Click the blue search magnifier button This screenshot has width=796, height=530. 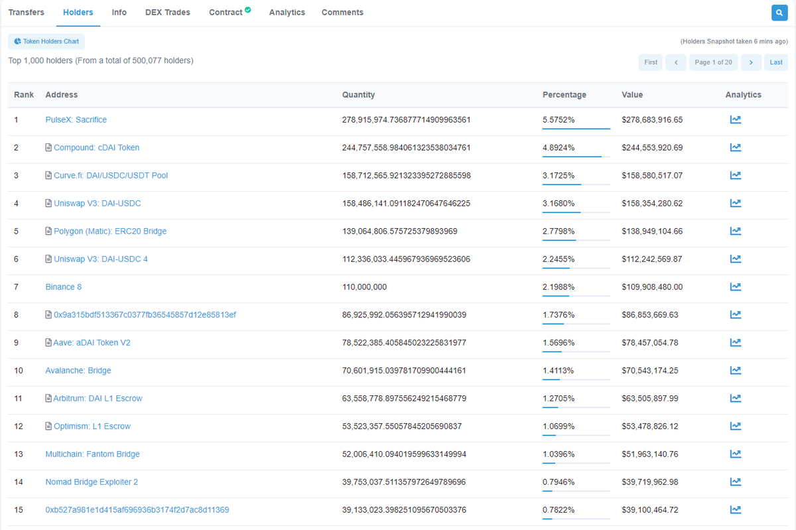[779, 13]
